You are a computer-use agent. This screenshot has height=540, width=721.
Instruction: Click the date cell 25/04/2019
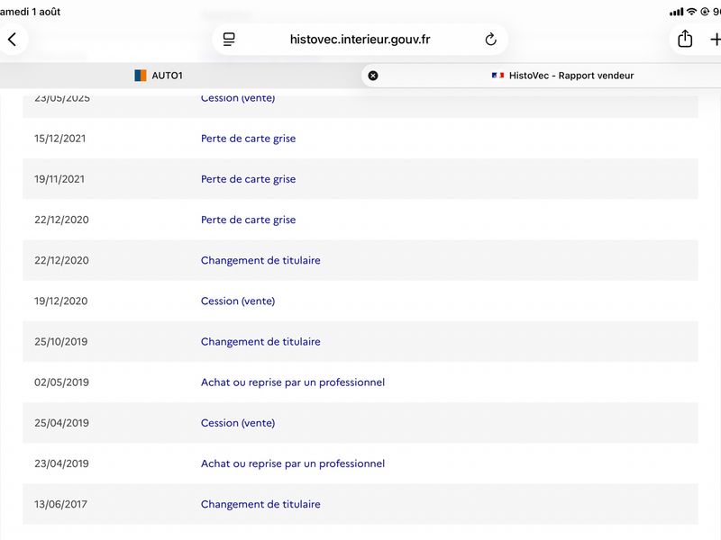[x=61, y=423]
